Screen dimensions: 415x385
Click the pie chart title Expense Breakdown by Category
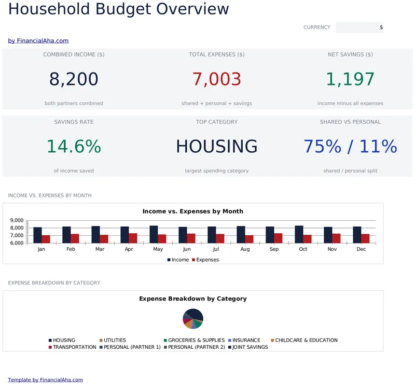(x=192, y=299)
